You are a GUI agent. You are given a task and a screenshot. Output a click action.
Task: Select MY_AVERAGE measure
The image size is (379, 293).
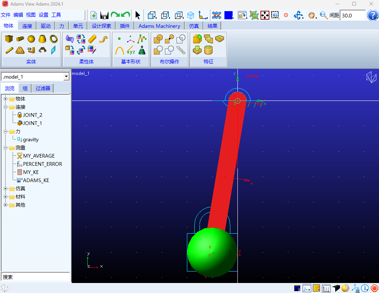pyautogui.click(x=39, y=156)
